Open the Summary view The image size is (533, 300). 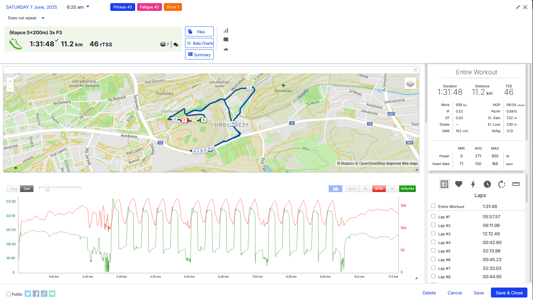199,55
